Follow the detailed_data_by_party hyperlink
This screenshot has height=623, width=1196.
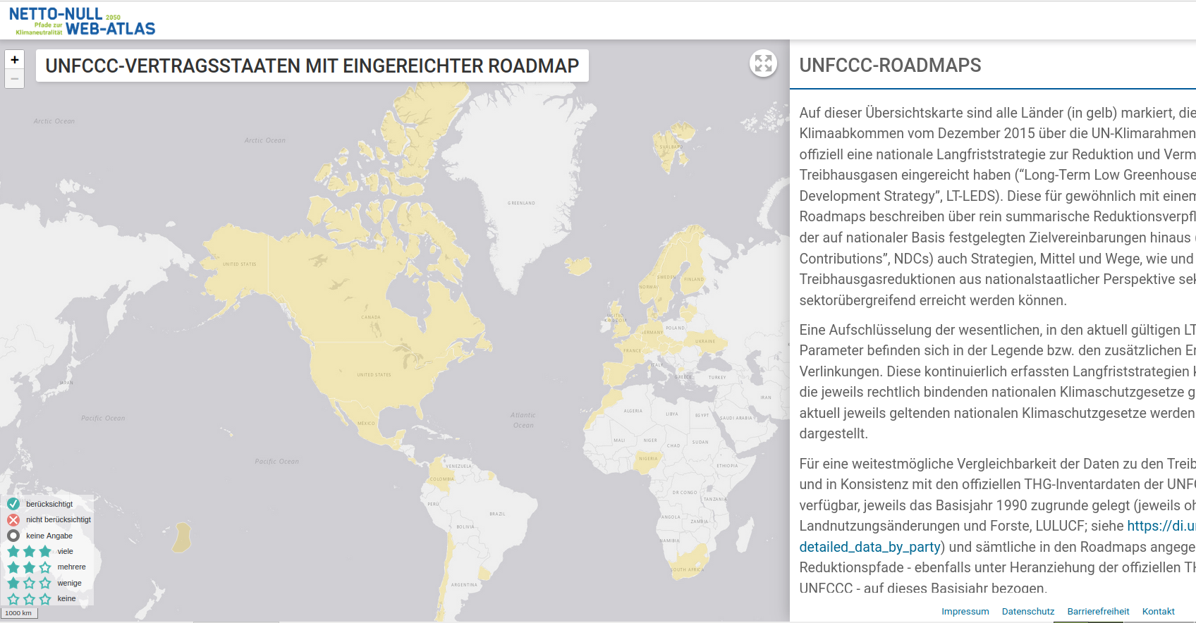(x=869, y=547)
